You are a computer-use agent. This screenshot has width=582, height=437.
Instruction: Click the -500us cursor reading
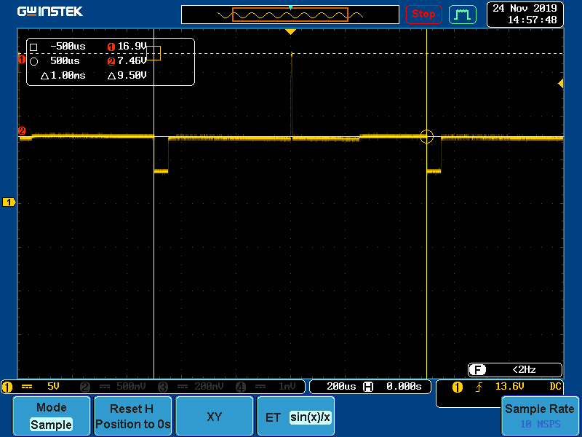point(68,47)
